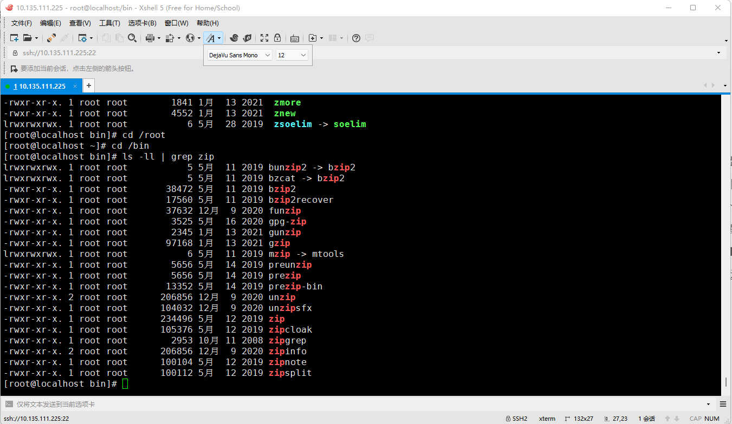Expand the compose bar target dropdown arrow
The height and width of the screenshot is (424, 732).
pyautogui.click(x=708, y=404)
